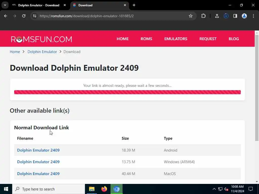Follow the Dolphin Emulator breadcrumb link
This screenshot has width=259, height=194.
click(x=42, y=52)
